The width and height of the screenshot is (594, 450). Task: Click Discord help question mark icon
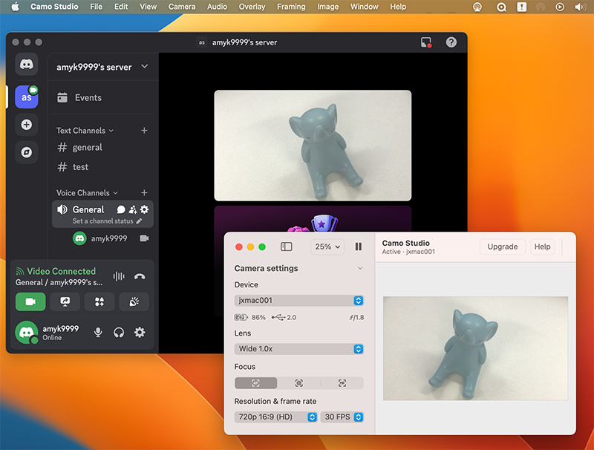click(451, 42)
